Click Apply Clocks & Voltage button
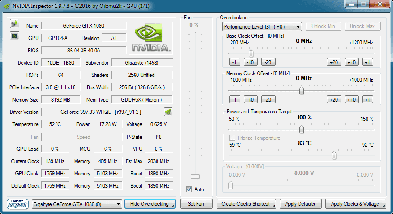Viewport: 393px width, 214px height. 356,204
